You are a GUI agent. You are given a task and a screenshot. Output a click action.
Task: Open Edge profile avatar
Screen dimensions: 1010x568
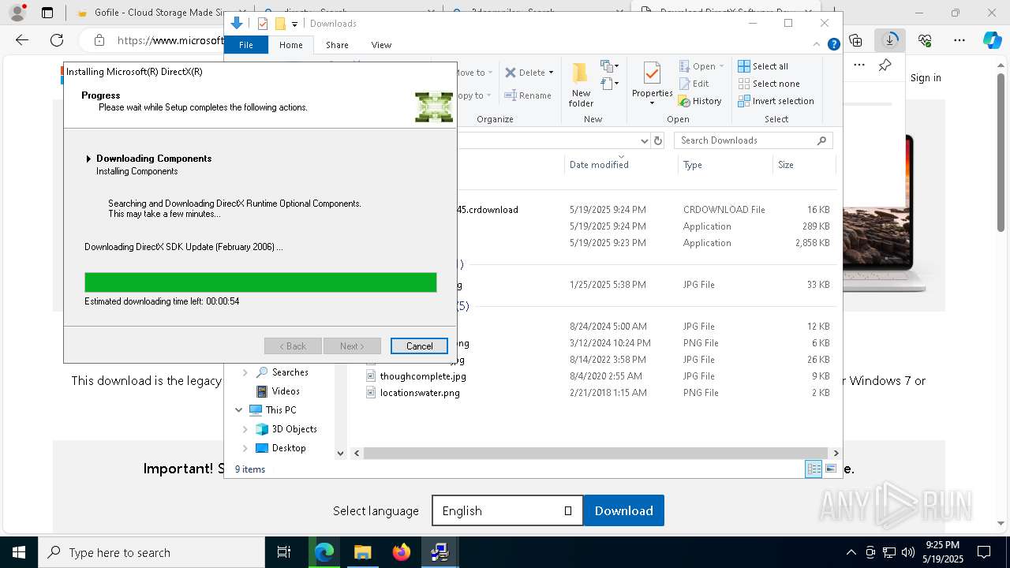pos(17,13)
